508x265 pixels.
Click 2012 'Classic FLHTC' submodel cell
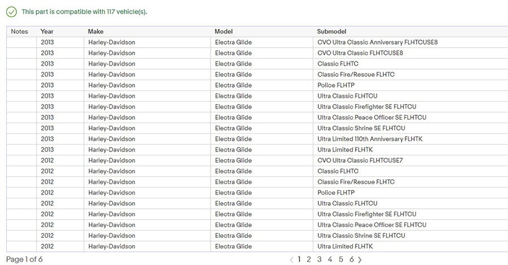pos(410,171)
